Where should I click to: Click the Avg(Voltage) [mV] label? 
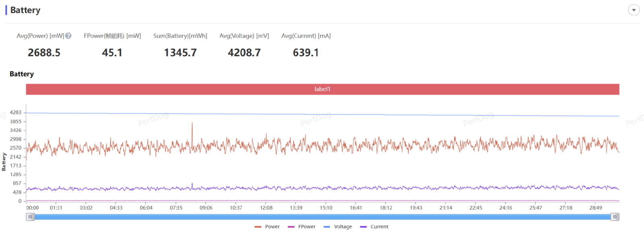click(244, 36)
